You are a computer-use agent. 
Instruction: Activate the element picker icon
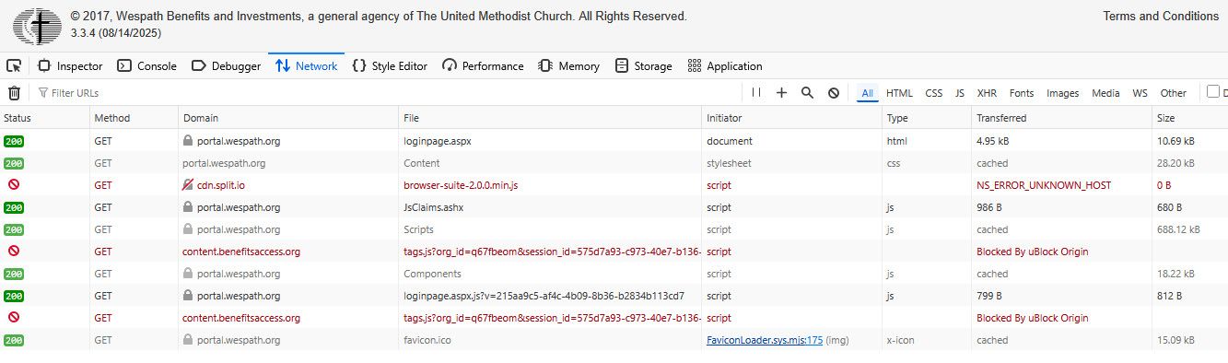coord(14,65)
